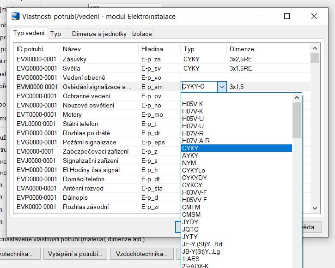This screenshot has width=335, height=268.
Task: Maximize the Vlastnosti potrubí/vedení dialog
Action: point(287,16)
